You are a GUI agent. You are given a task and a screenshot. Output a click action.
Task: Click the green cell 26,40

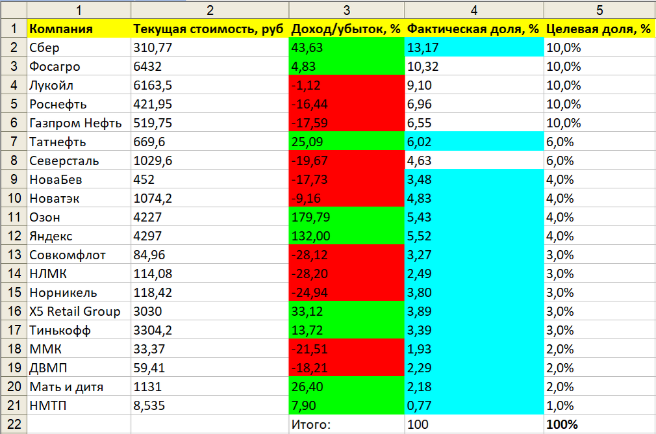tap(346, 387)
